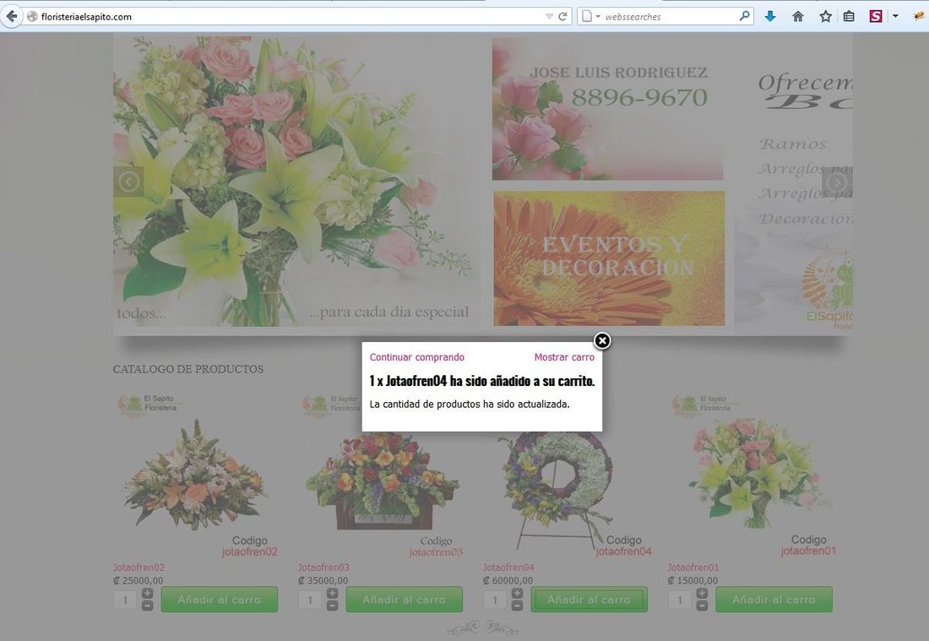Increase quantity with plus for Jotaofren03

tap(333, 593)
